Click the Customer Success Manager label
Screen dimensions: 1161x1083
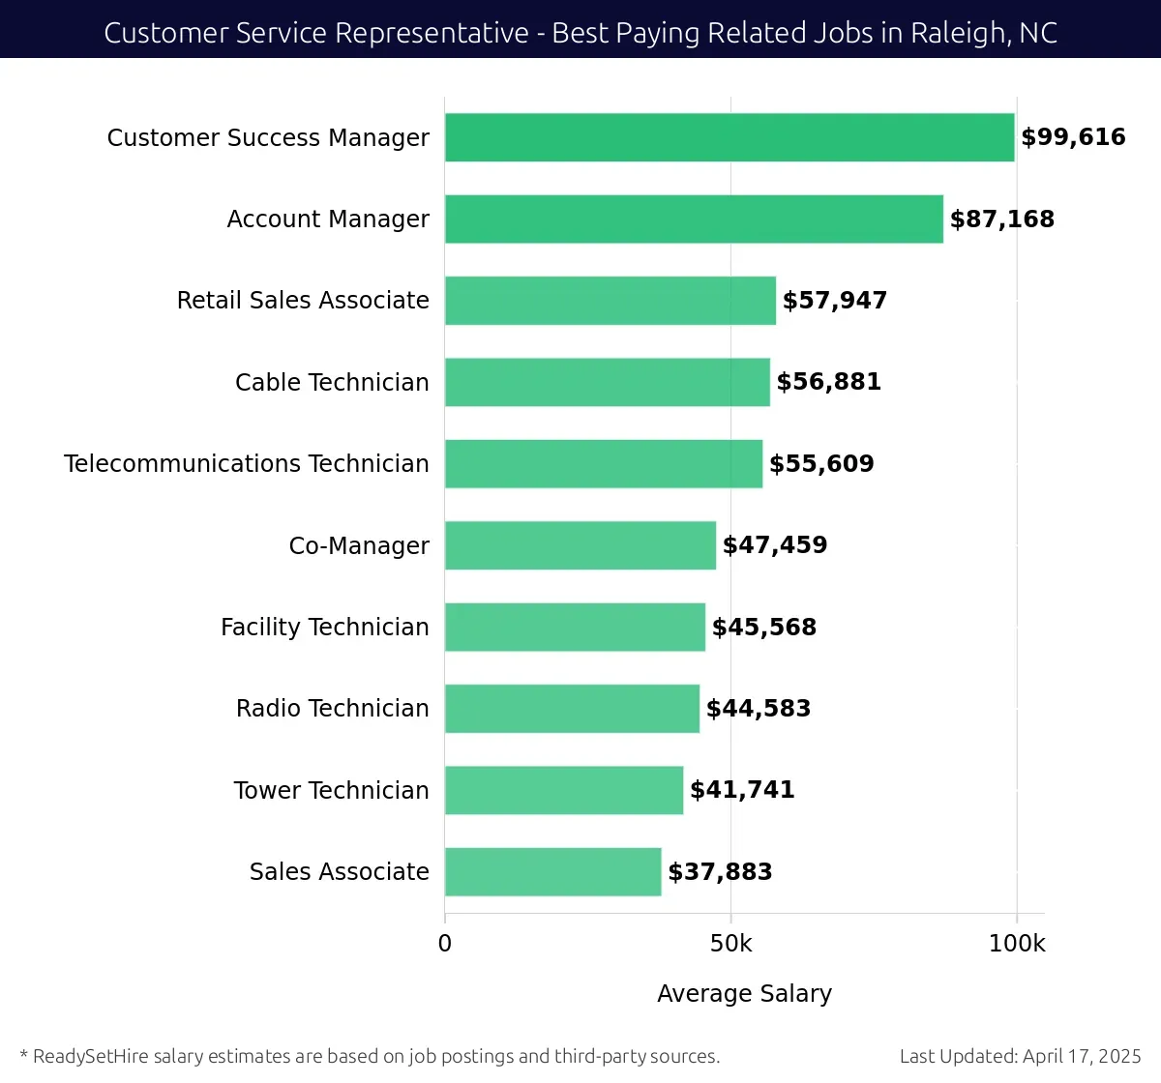[268, 138]
